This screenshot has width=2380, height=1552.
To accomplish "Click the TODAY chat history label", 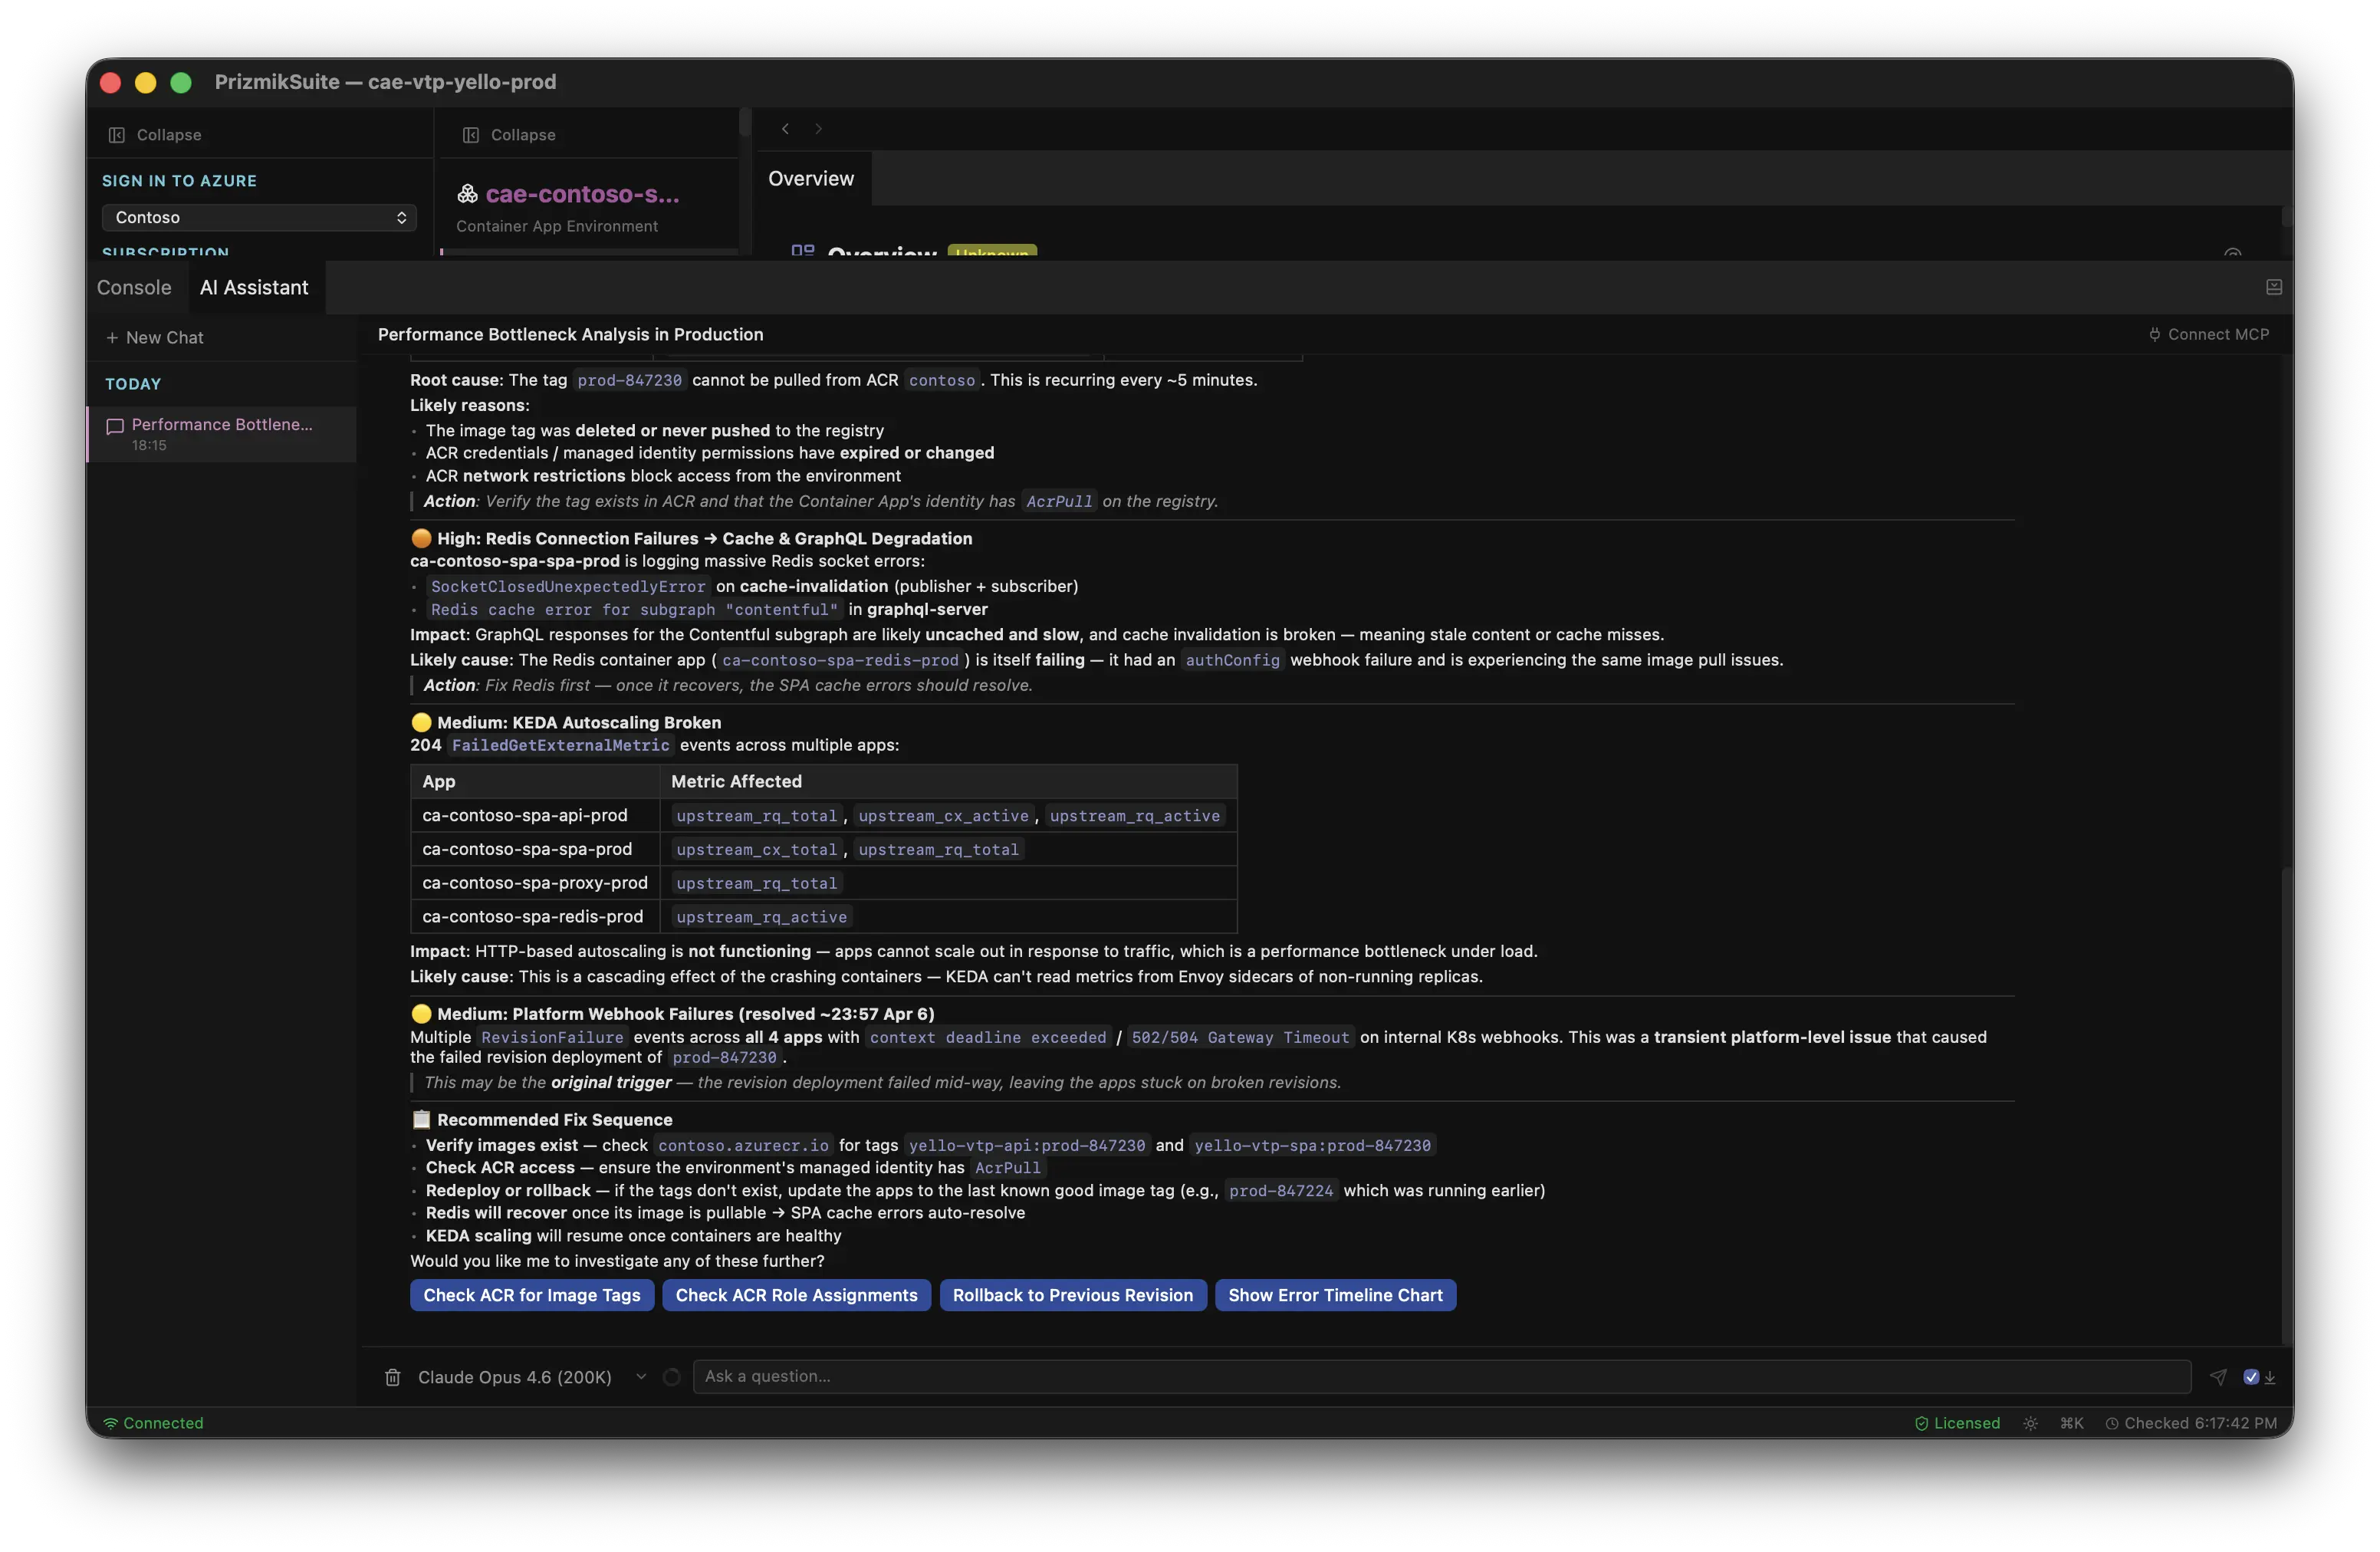I will click(133, 384).
